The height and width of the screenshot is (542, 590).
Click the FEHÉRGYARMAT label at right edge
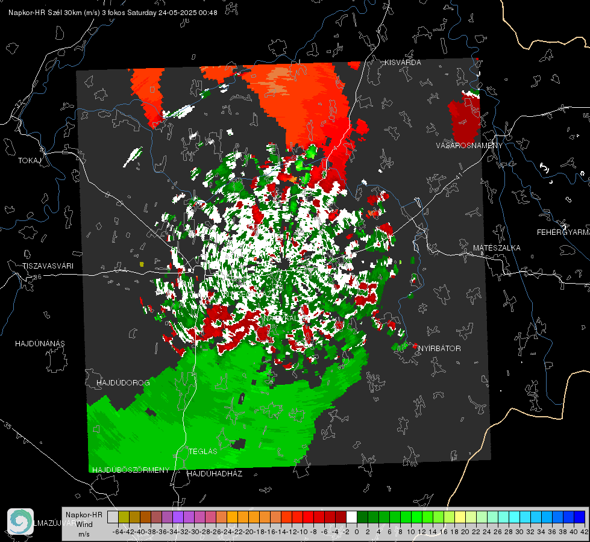[563, 232]
